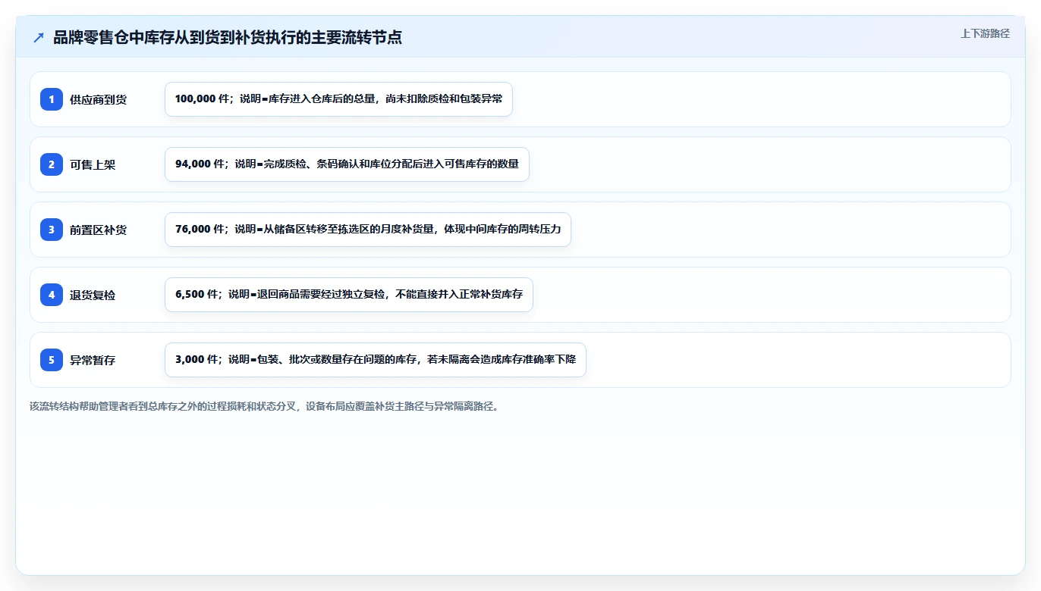Select step number 1 badge

click(x=52, y=99)
